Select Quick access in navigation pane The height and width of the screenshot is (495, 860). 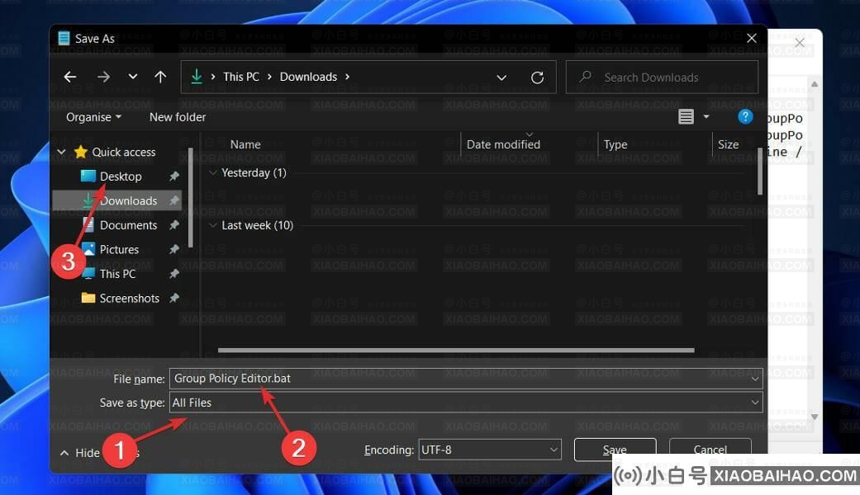click(x=123, y=153)
